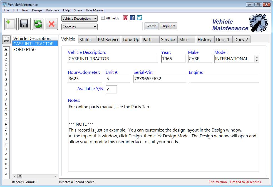Open the Run menu
Viewport: 273px width, 187px height.
[25, 10]
